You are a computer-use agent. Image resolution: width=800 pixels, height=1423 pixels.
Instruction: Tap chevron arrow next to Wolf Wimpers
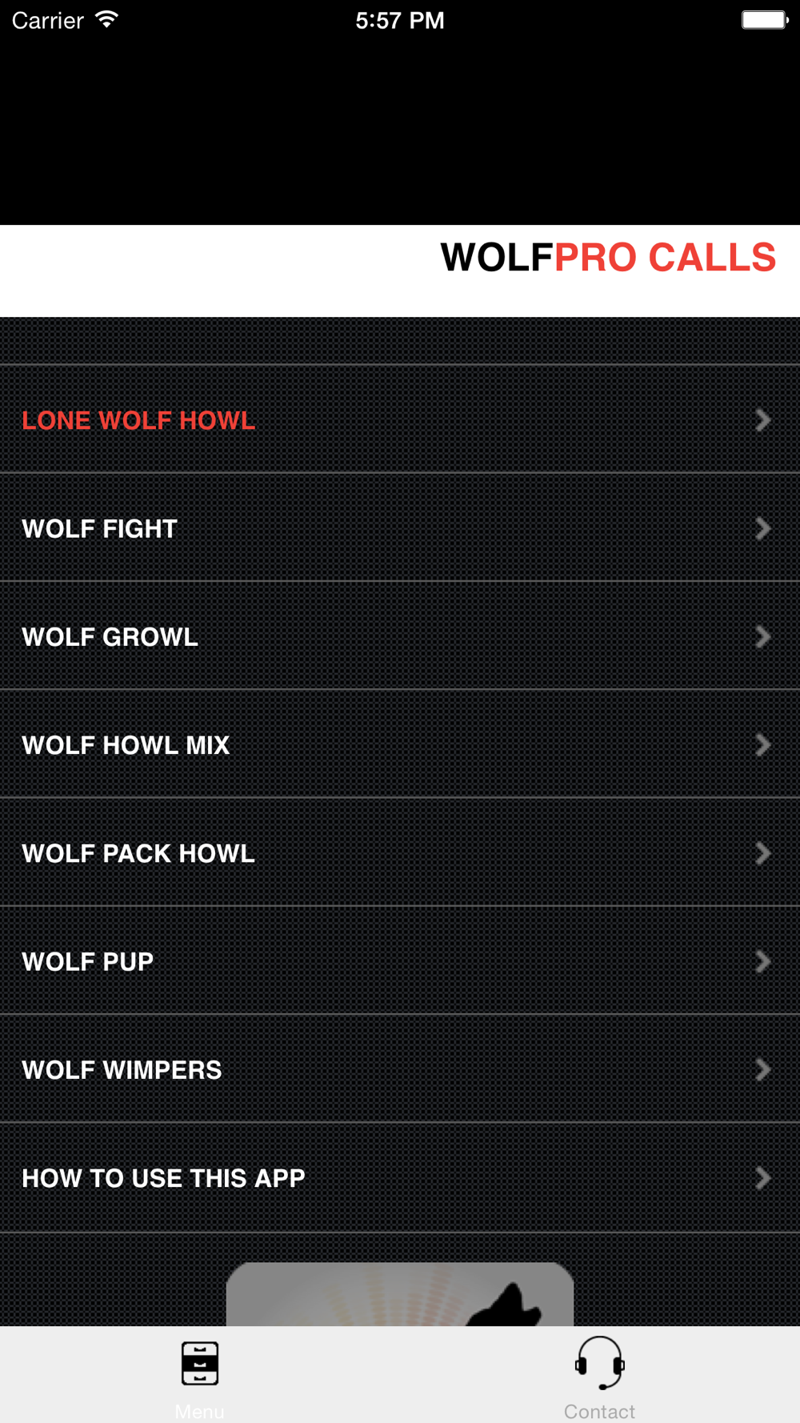point(763,1069)
